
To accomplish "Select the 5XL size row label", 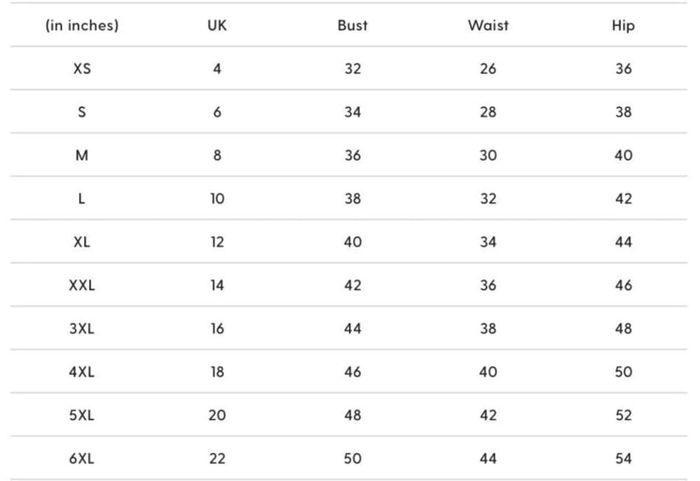I will [82, 416].
